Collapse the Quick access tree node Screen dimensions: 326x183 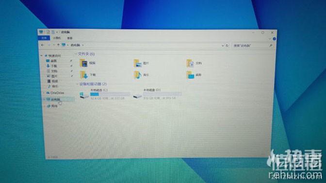click(41, 56)
